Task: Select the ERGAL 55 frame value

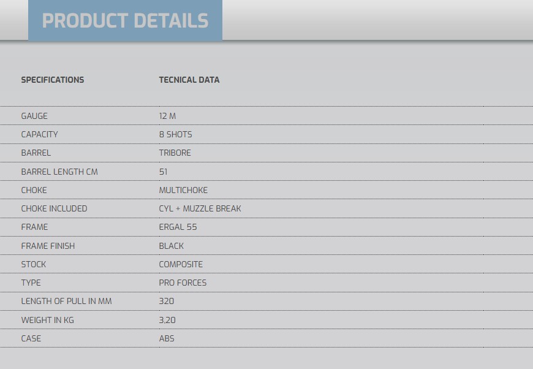Action: (178, 227)
